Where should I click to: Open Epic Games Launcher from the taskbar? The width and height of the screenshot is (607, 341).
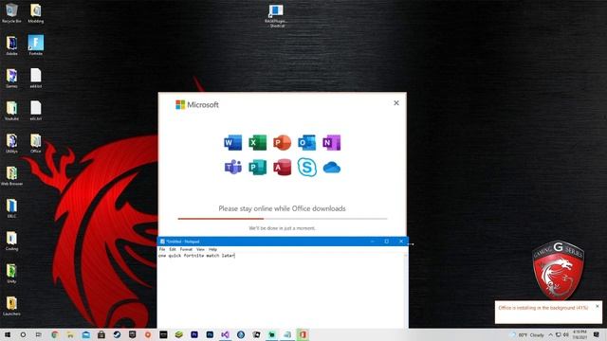(132, 334)
